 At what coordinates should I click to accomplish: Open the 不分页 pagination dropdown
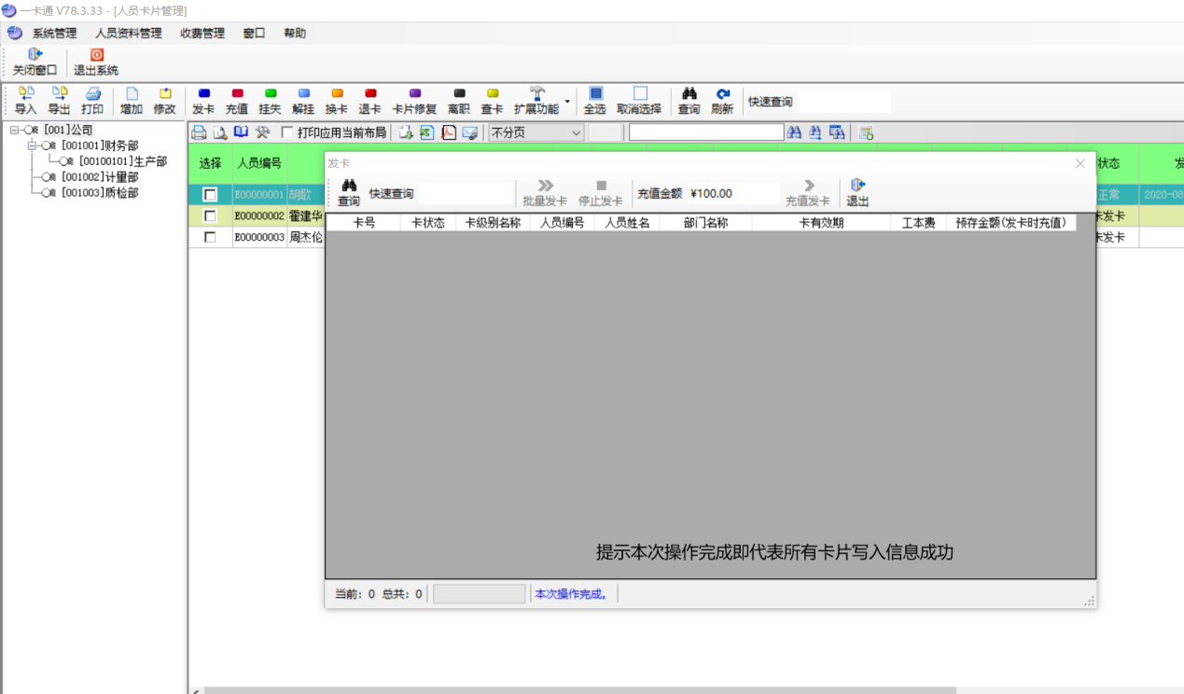coord(576,132)
